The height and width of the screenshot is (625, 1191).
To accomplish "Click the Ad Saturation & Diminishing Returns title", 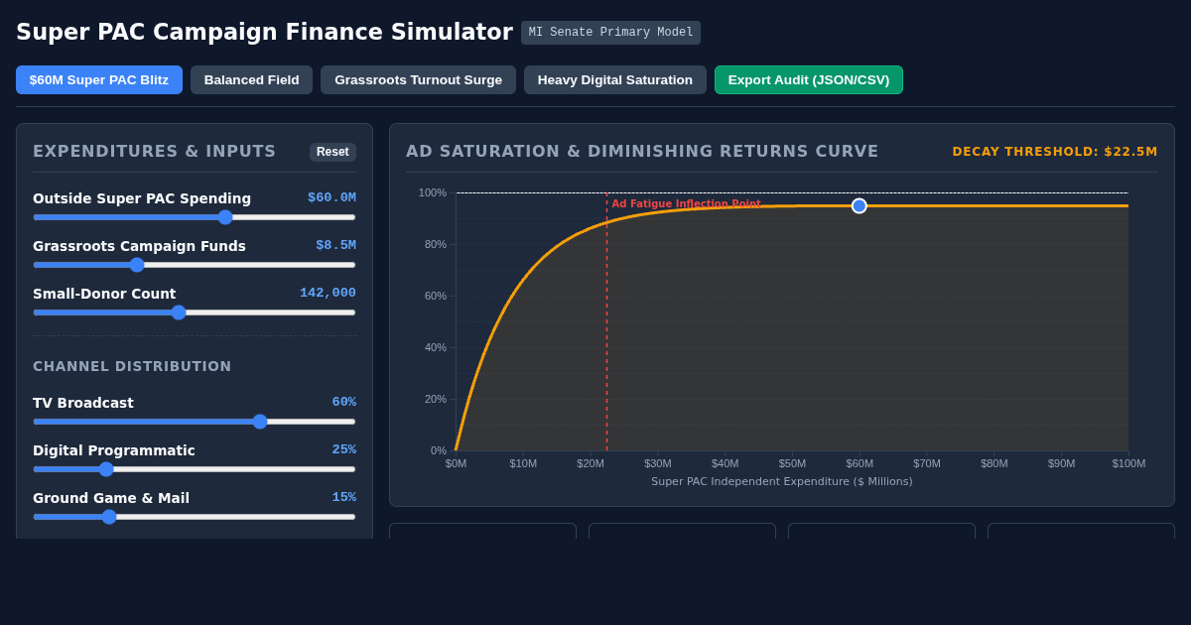I will coord(642,152).
